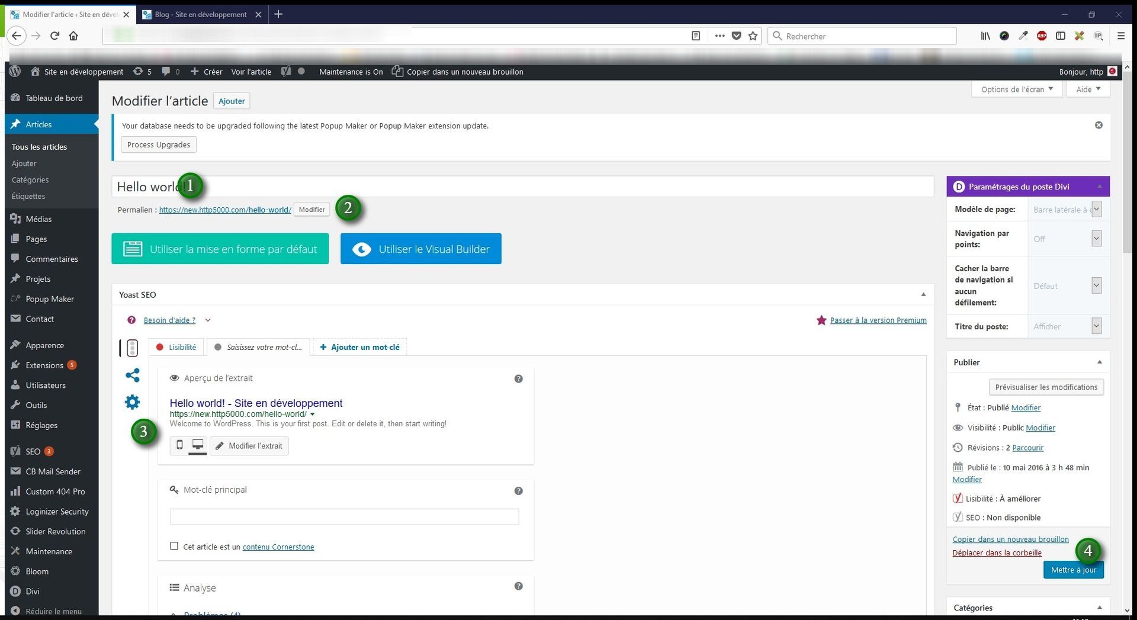Click the Mot-clé principal input field
This screenshot has height=620, width=1137.
[x=345, y=516]
